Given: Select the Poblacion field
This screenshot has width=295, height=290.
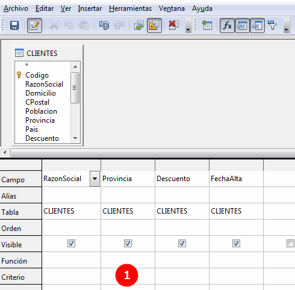Looking at the screenshot, I should pyautogui.click(x=41, y=111).
